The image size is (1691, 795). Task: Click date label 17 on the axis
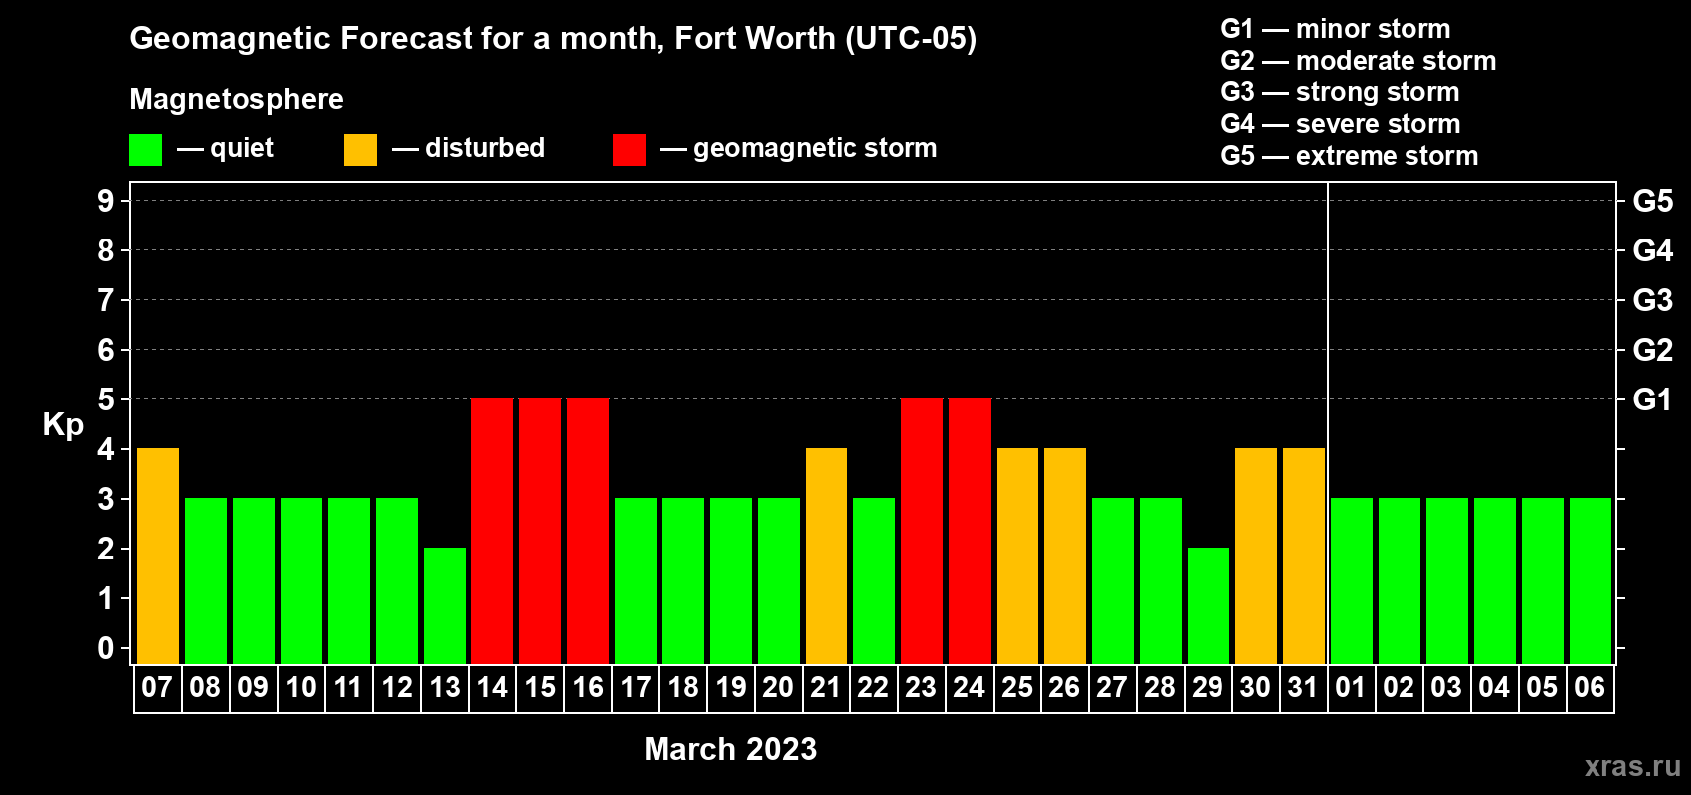point(635,688)
